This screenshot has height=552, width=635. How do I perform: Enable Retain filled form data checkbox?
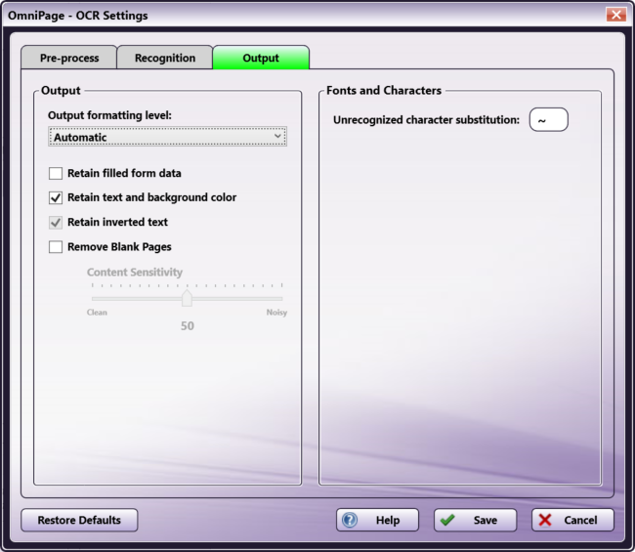click(x=56, y=173)
